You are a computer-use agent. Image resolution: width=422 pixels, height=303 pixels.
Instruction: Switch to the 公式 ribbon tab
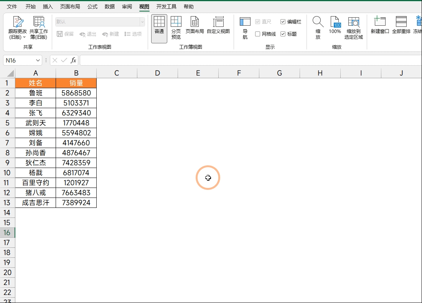[x=92, y=7]
